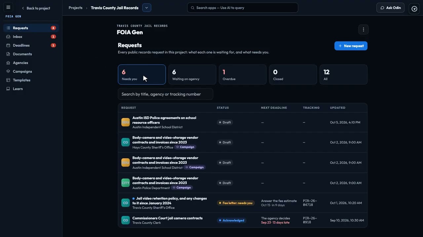423x237 pixels.
Task: Select the Waiting on agency filter card
Action: click(192, 74)
